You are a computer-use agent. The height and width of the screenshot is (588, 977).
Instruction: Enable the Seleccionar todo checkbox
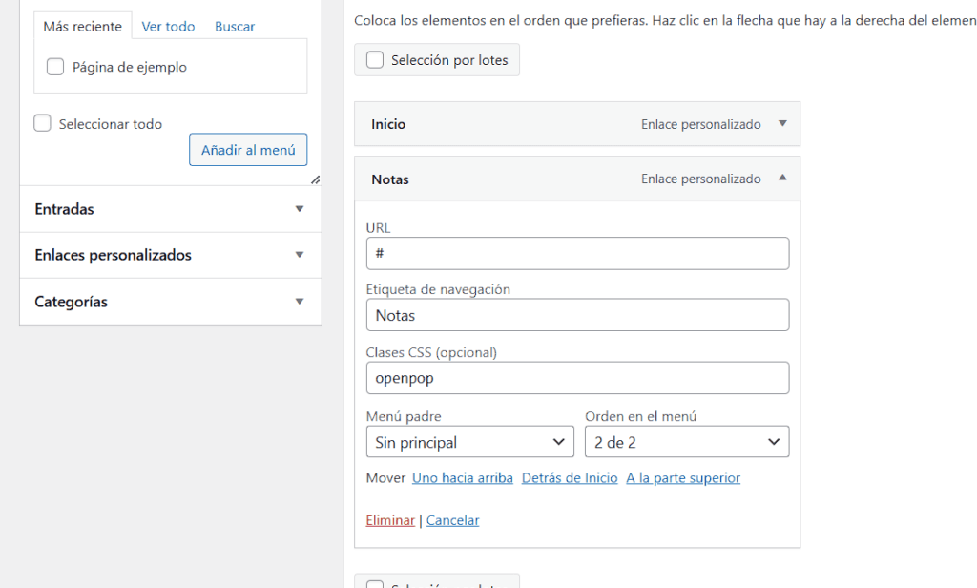click(x=42, y=123)
